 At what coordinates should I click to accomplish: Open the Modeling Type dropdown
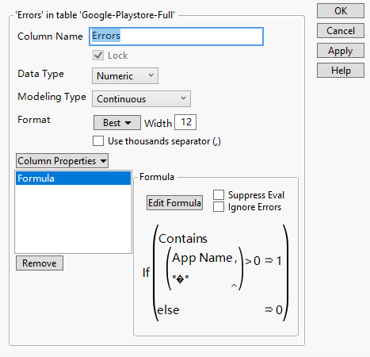pyautogui.click(x=141, y=99)
